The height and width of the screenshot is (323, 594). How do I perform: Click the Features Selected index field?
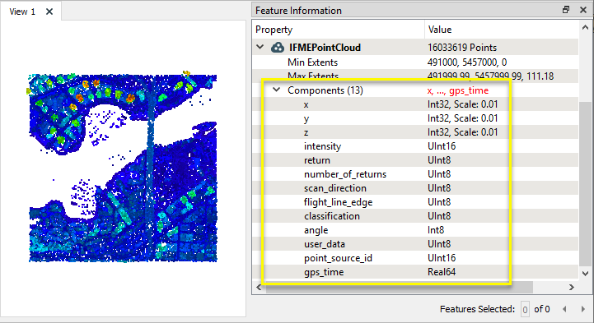tap(525, 310)
